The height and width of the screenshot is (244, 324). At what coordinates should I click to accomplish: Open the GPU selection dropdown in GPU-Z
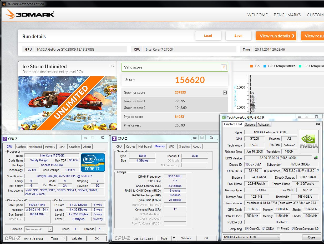point(251,237)
